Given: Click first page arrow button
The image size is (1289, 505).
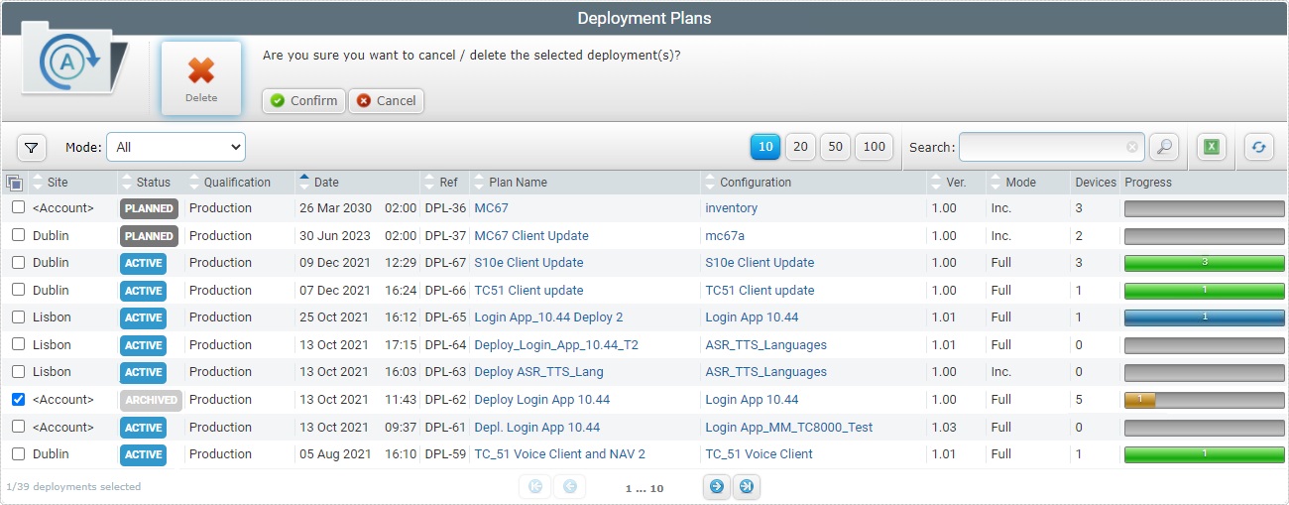Looking at the screenshot, I should coord(534,487).
